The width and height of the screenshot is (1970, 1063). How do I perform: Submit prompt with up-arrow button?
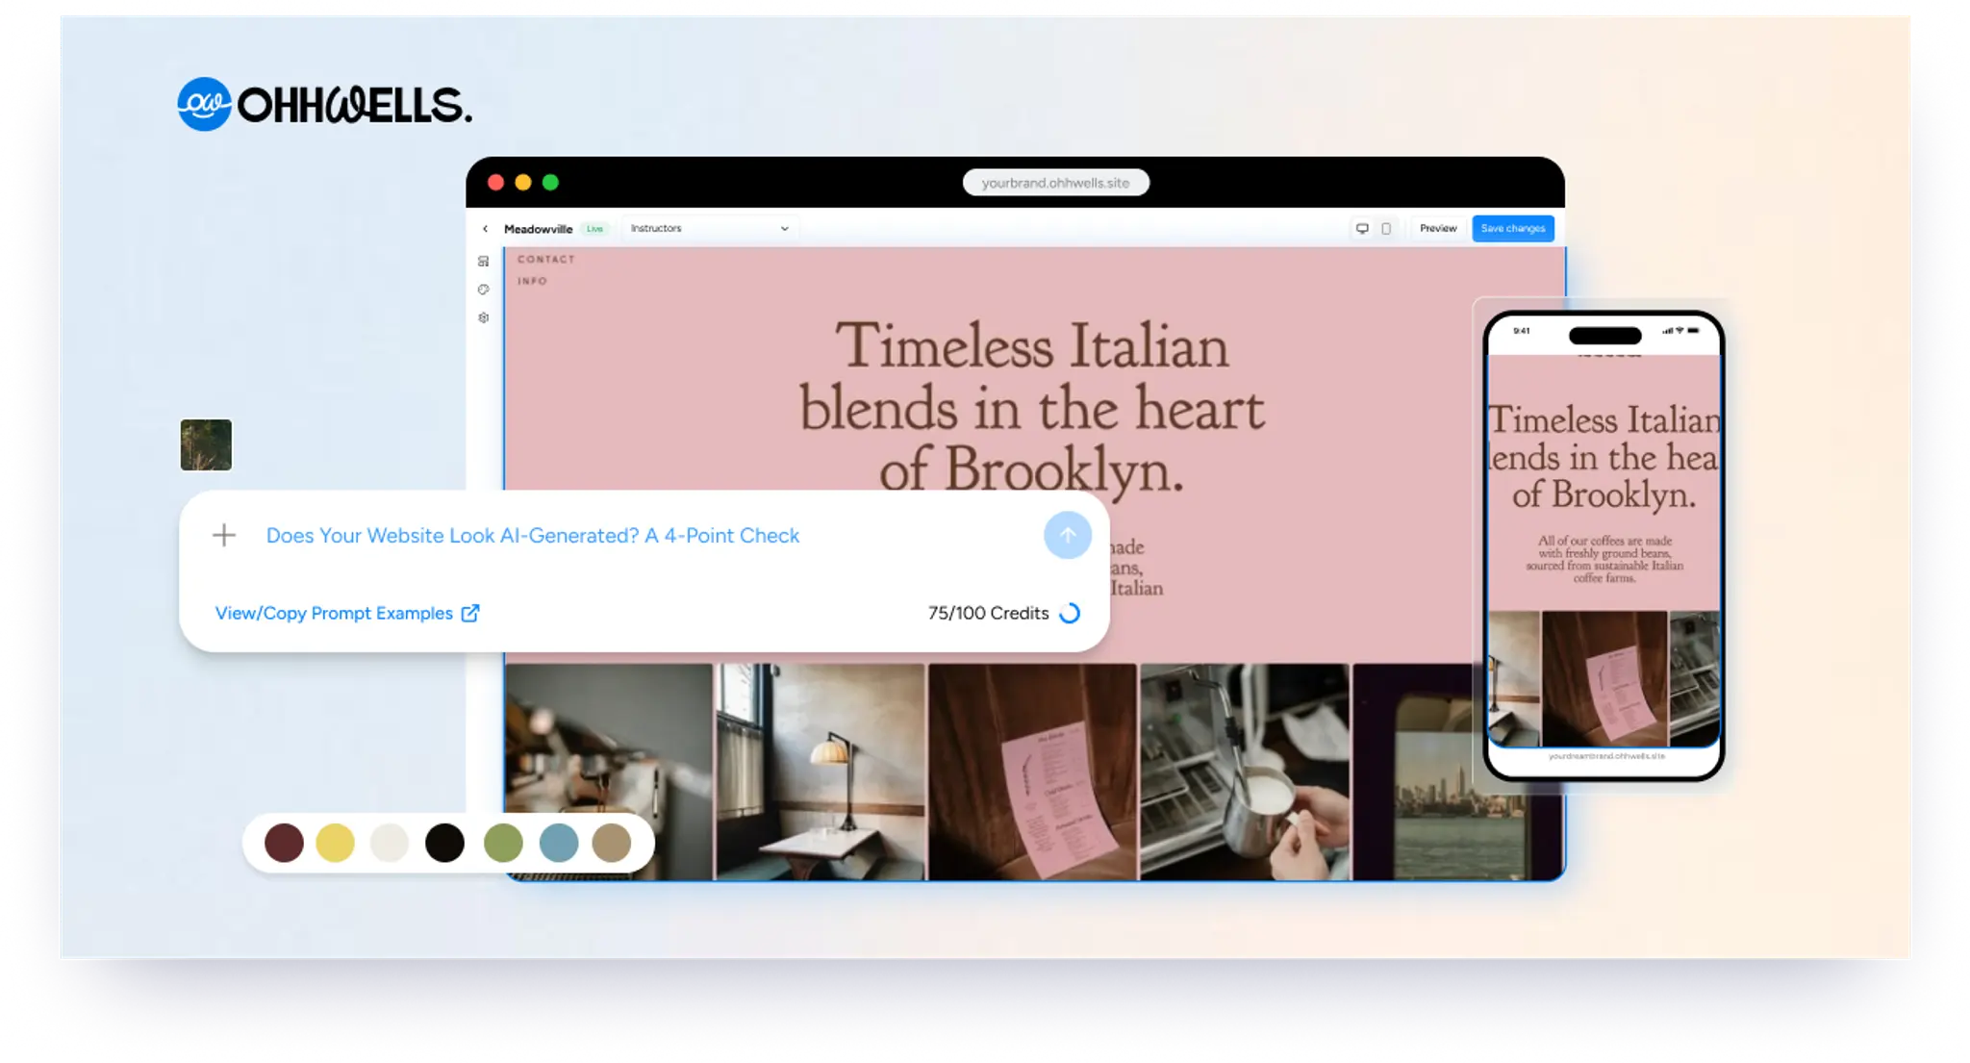(x=1067, y=535)
